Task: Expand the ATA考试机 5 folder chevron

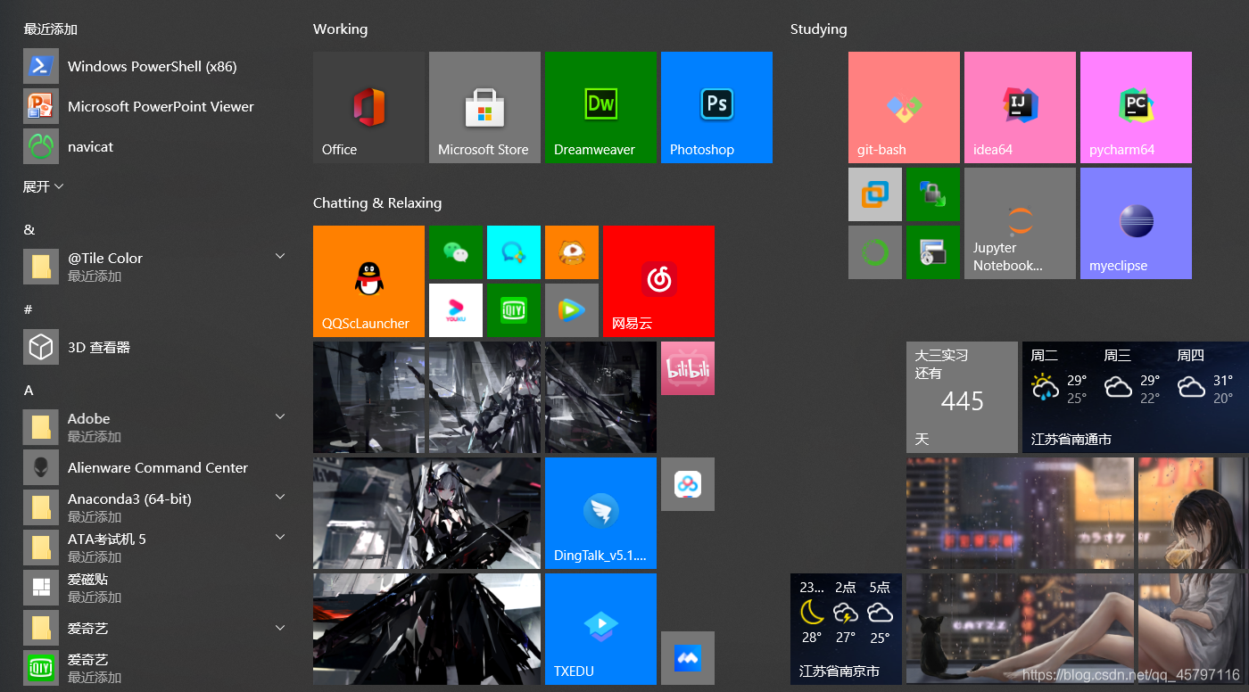Action: click(280, 538)
